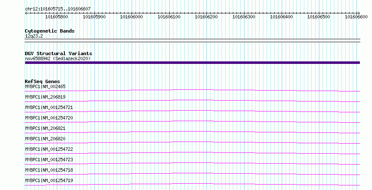Select the Cytogenetic Bands track title
Image resolution: width=372 pixels, height=190 pixels.
click(50, 31)
